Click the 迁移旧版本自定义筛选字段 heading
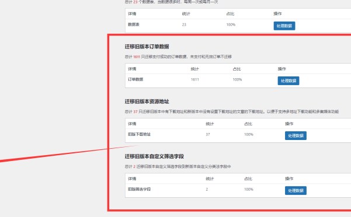 pos(154,156)
